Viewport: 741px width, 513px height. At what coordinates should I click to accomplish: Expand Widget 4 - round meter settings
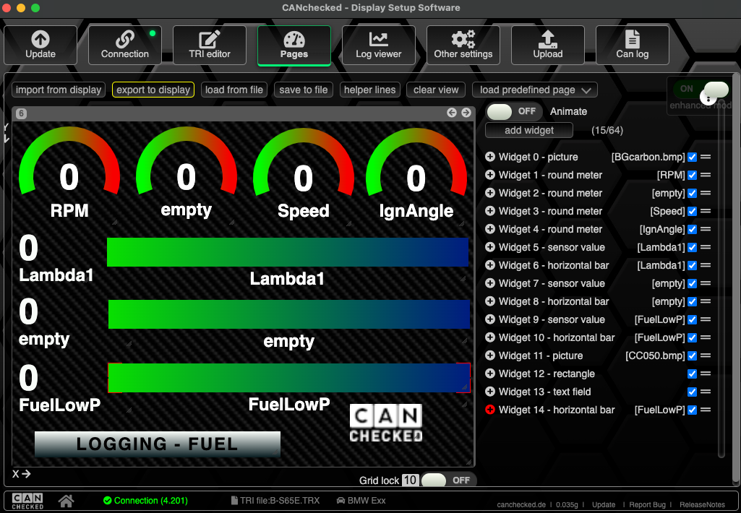point(490,228)
